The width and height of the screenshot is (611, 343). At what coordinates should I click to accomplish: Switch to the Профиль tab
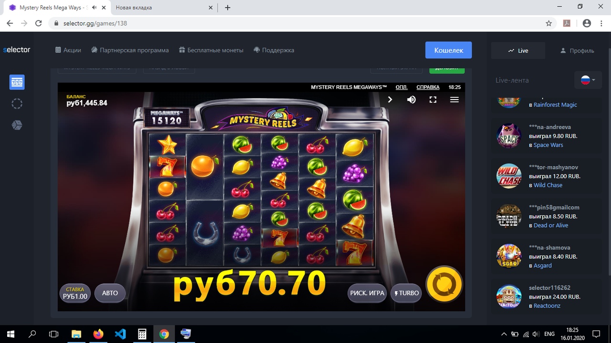577,50
